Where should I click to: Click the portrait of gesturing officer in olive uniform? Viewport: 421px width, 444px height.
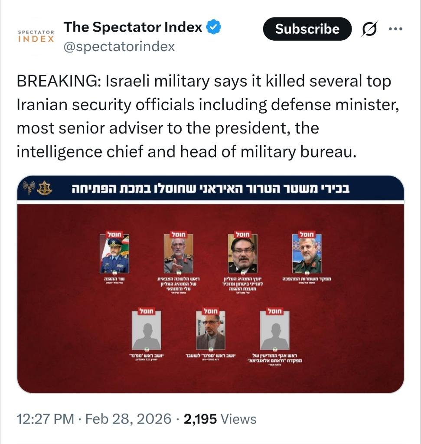178,255
